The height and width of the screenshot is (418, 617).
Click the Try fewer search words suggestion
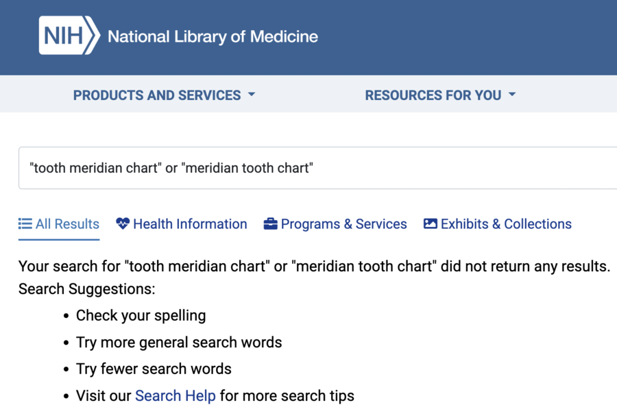tap(154, 369)
